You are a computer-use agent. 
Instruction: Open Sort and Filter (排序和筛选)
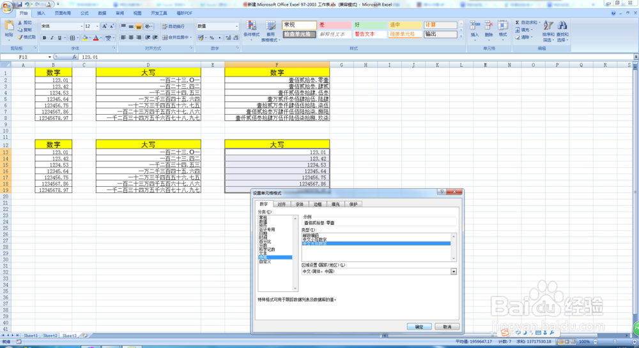(548, 31)
